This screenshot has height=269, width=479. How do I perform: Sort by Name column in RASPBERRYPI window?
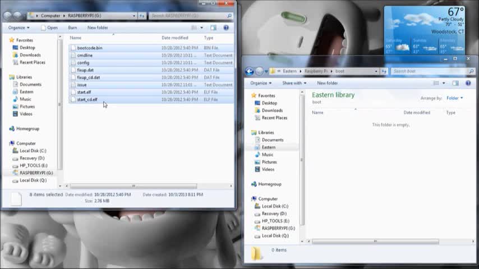pos(76,38)
